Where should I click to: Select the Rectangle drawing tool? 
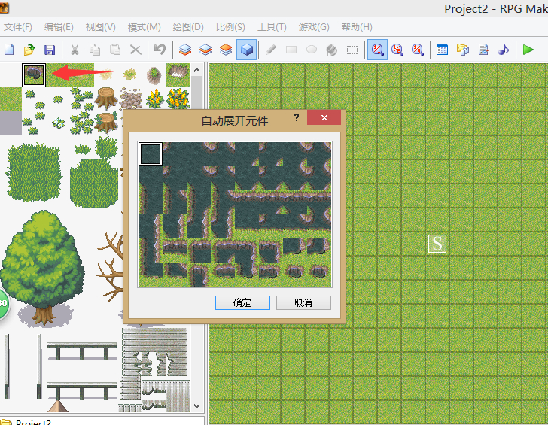(291, 50)
